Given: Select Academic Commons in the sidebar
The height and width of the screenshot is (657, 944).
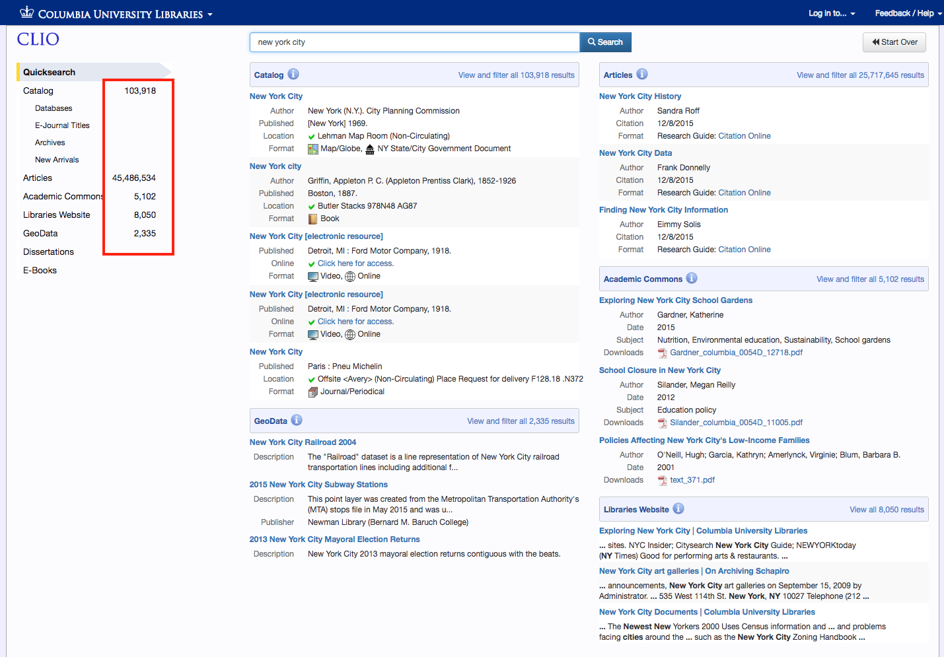Looking at the screenshot, I should (x=63, y=196).
